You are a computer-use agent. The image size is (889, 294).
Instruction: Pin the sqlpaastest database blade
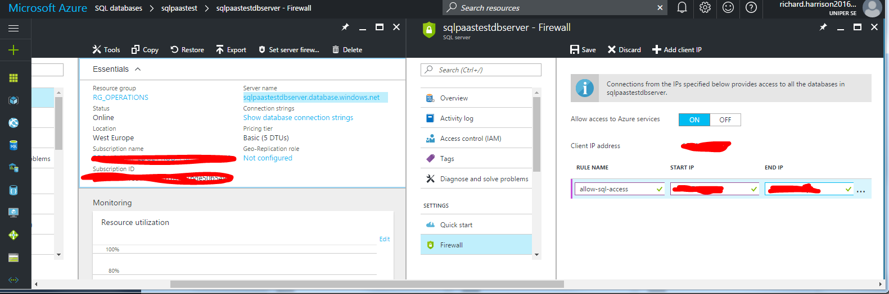(345, 27)
